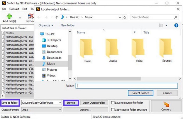This screenshot has height=119, width=183.
Task: Open the File menu in Switch
Action: [4, 9]
